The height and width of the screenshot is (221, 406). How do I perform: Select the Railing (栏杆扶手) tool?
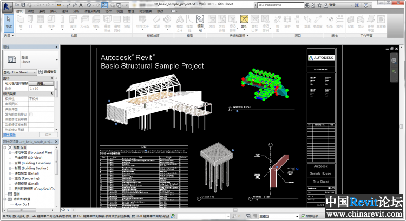click(142, 22)
